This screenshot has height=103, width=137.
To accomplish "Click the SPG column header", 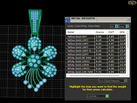I will click(122, 32).
